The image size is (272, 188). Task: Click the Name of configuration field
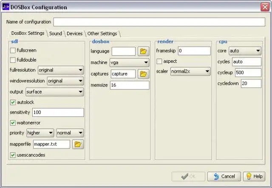click(159, 22)
